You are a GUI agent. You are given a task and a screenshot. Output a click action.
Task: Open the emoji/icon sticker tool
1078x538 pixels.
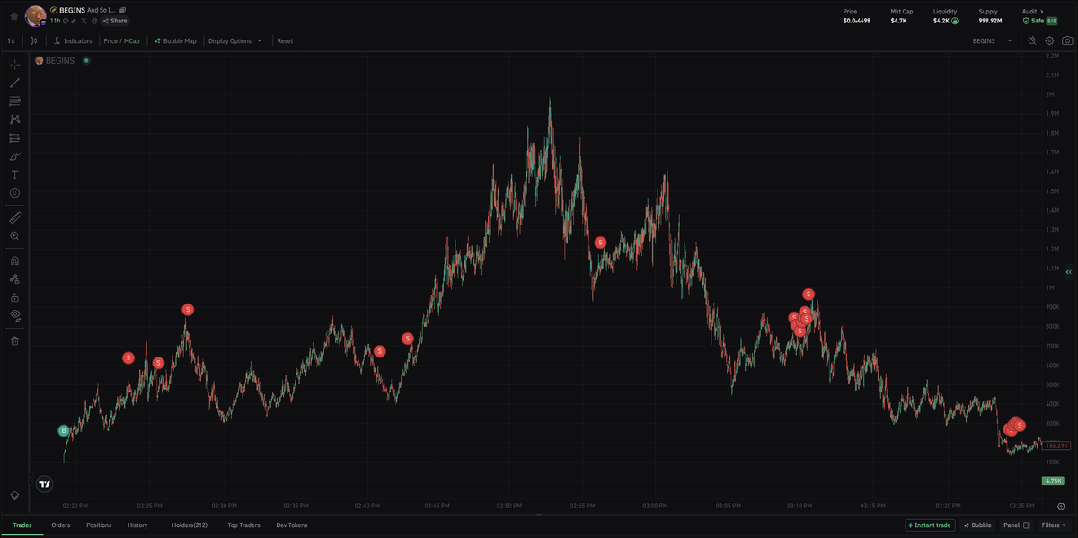[x=14, y=193]
